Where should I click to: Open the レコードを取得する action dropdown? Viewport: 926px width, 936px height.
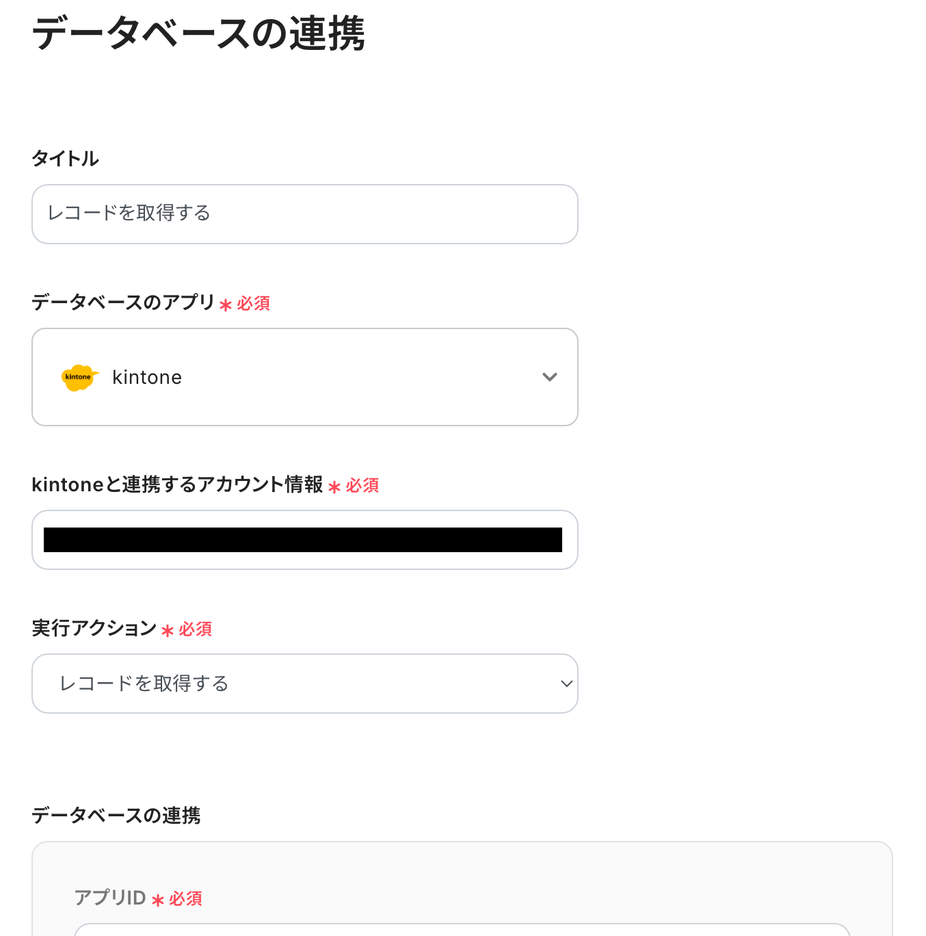(x=304, y=684)
